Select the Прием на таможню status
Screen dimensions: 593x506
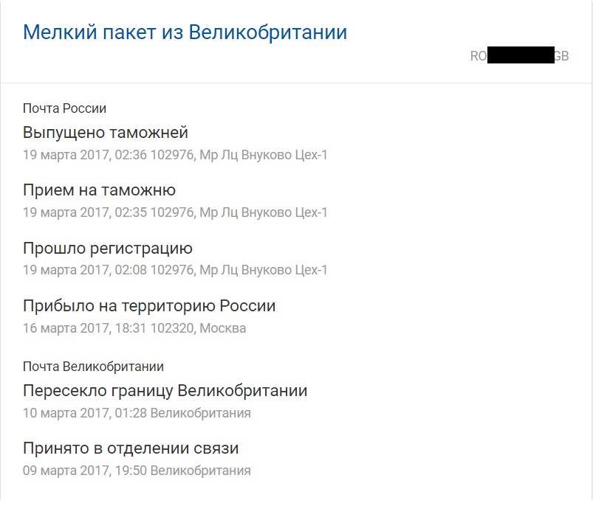99,190
